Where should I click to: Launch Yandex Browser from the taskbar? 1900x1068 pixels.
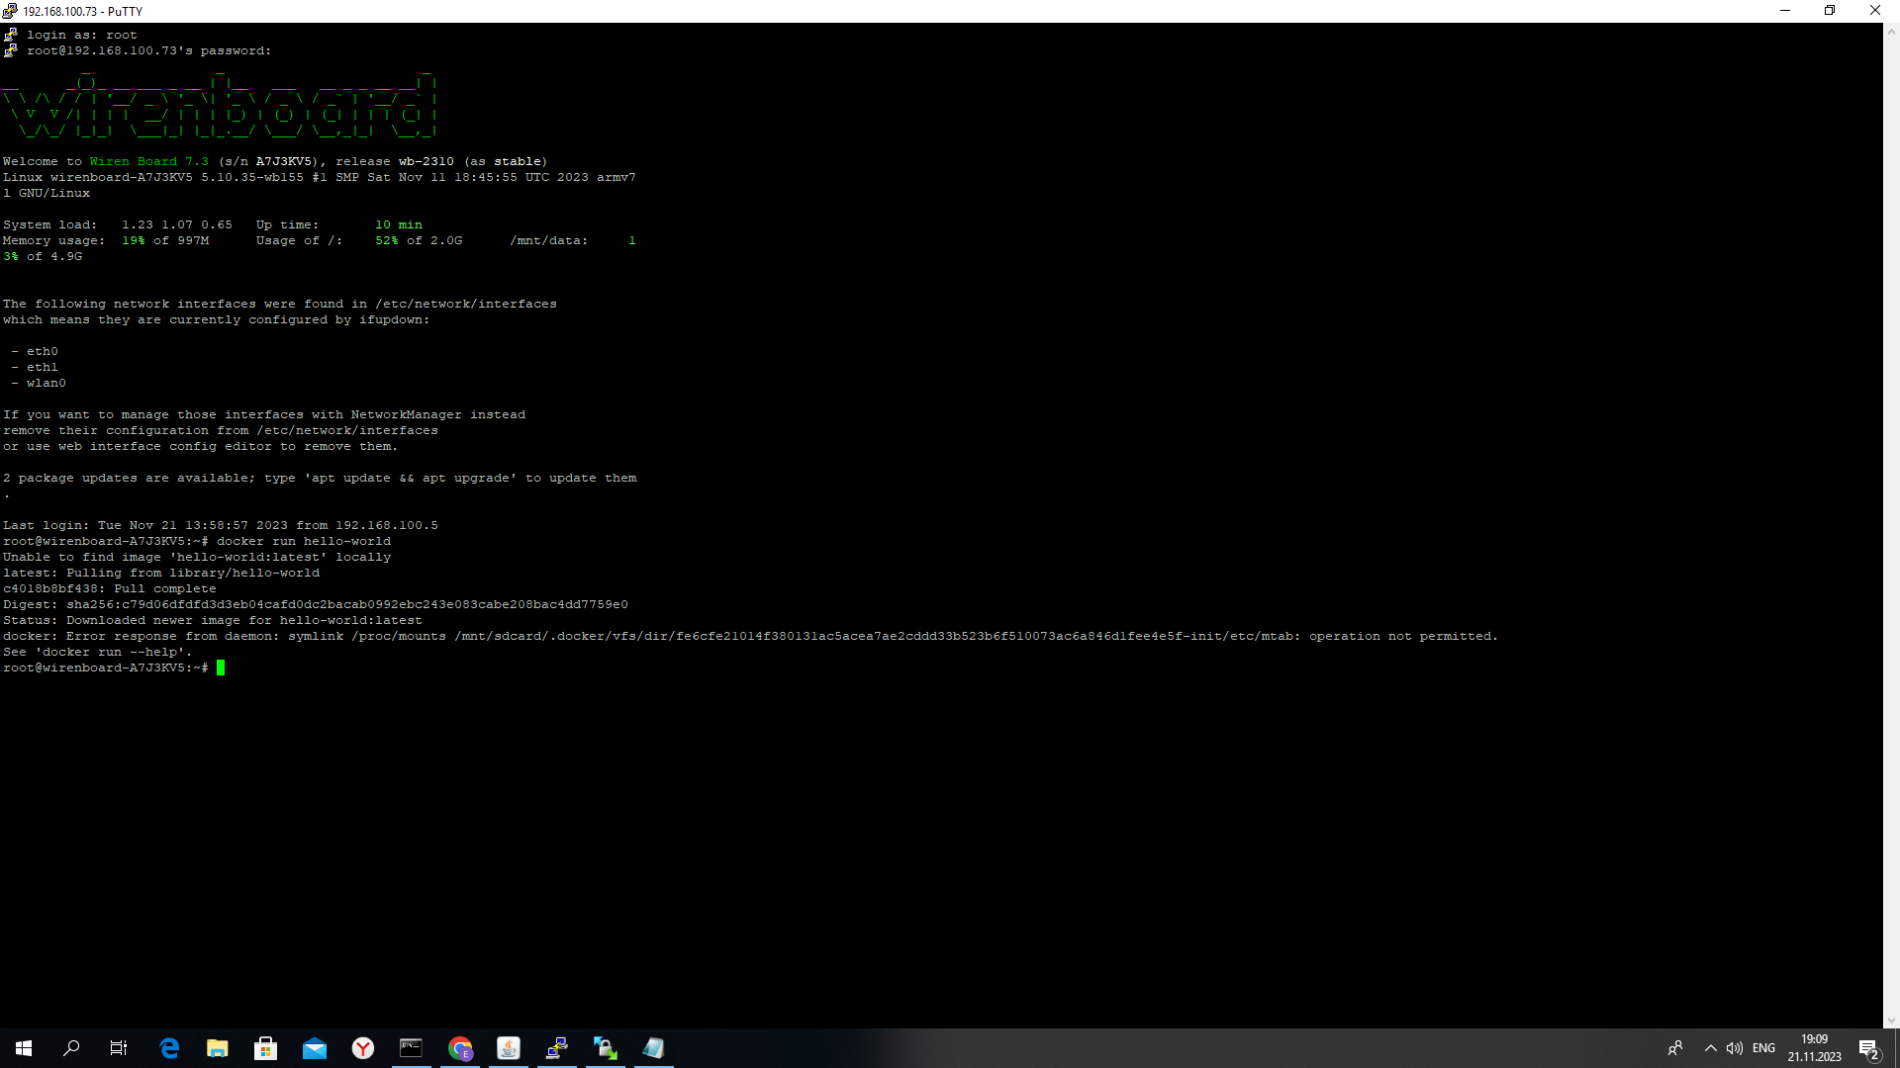[363, 1048]
